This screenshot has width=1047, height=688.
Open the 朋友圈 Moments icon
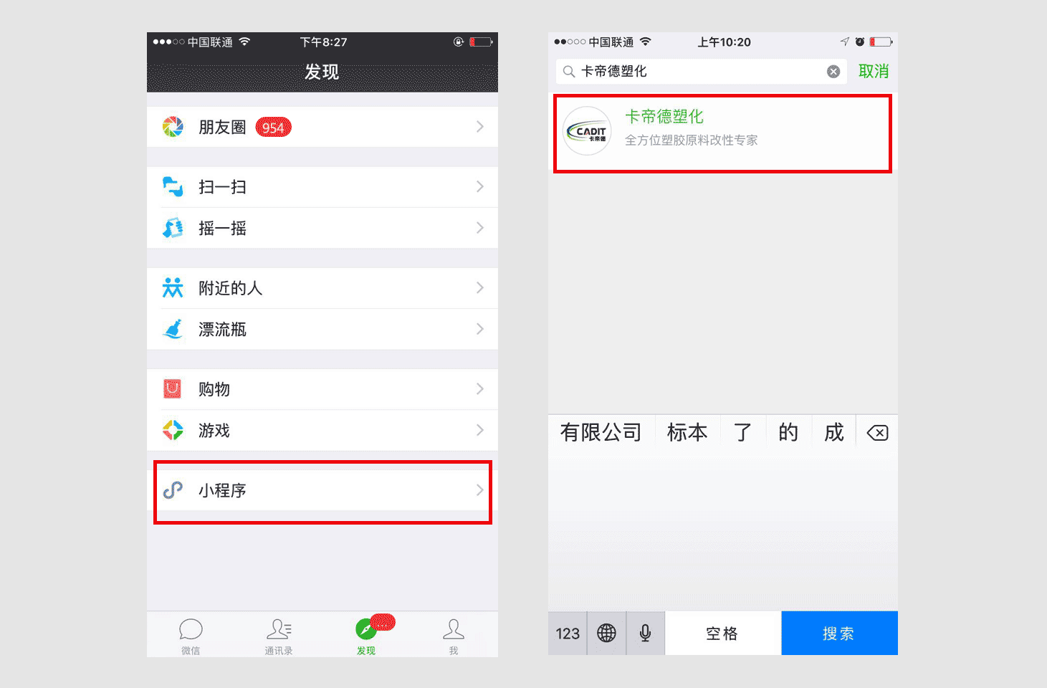[173, 127]
